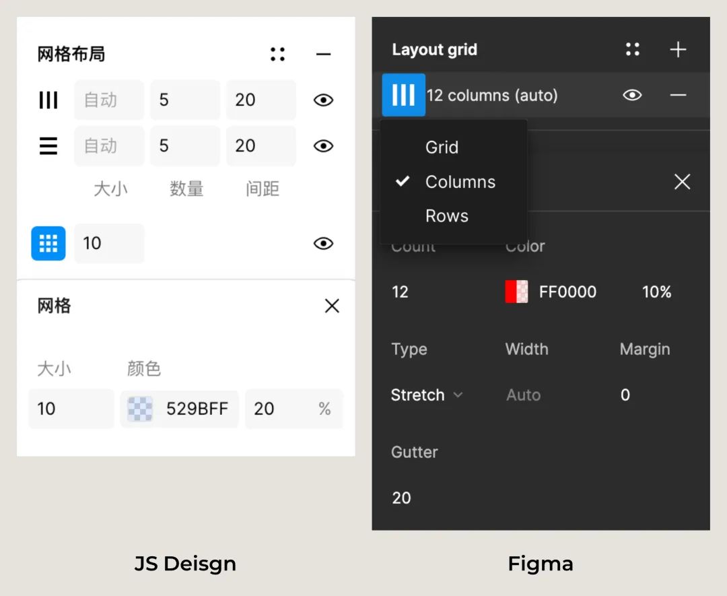Click the grid styles four-dot icon in 网格布局
The image size is (727, 596).
[x=277, y=55]
